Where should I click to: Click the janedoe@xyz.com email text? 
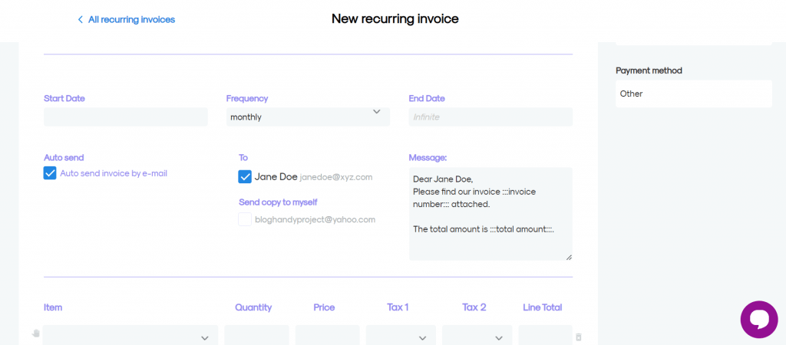(x=336, y=177)
